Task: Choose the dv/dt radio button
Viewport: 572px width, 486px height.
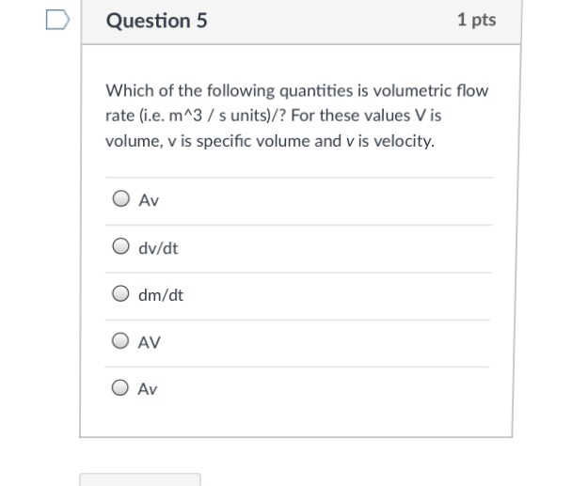Action: pos(121,248)
